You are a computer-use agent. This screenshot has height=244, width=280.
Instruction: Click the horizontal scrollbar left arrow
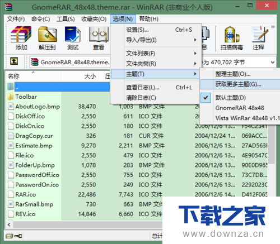9,224
